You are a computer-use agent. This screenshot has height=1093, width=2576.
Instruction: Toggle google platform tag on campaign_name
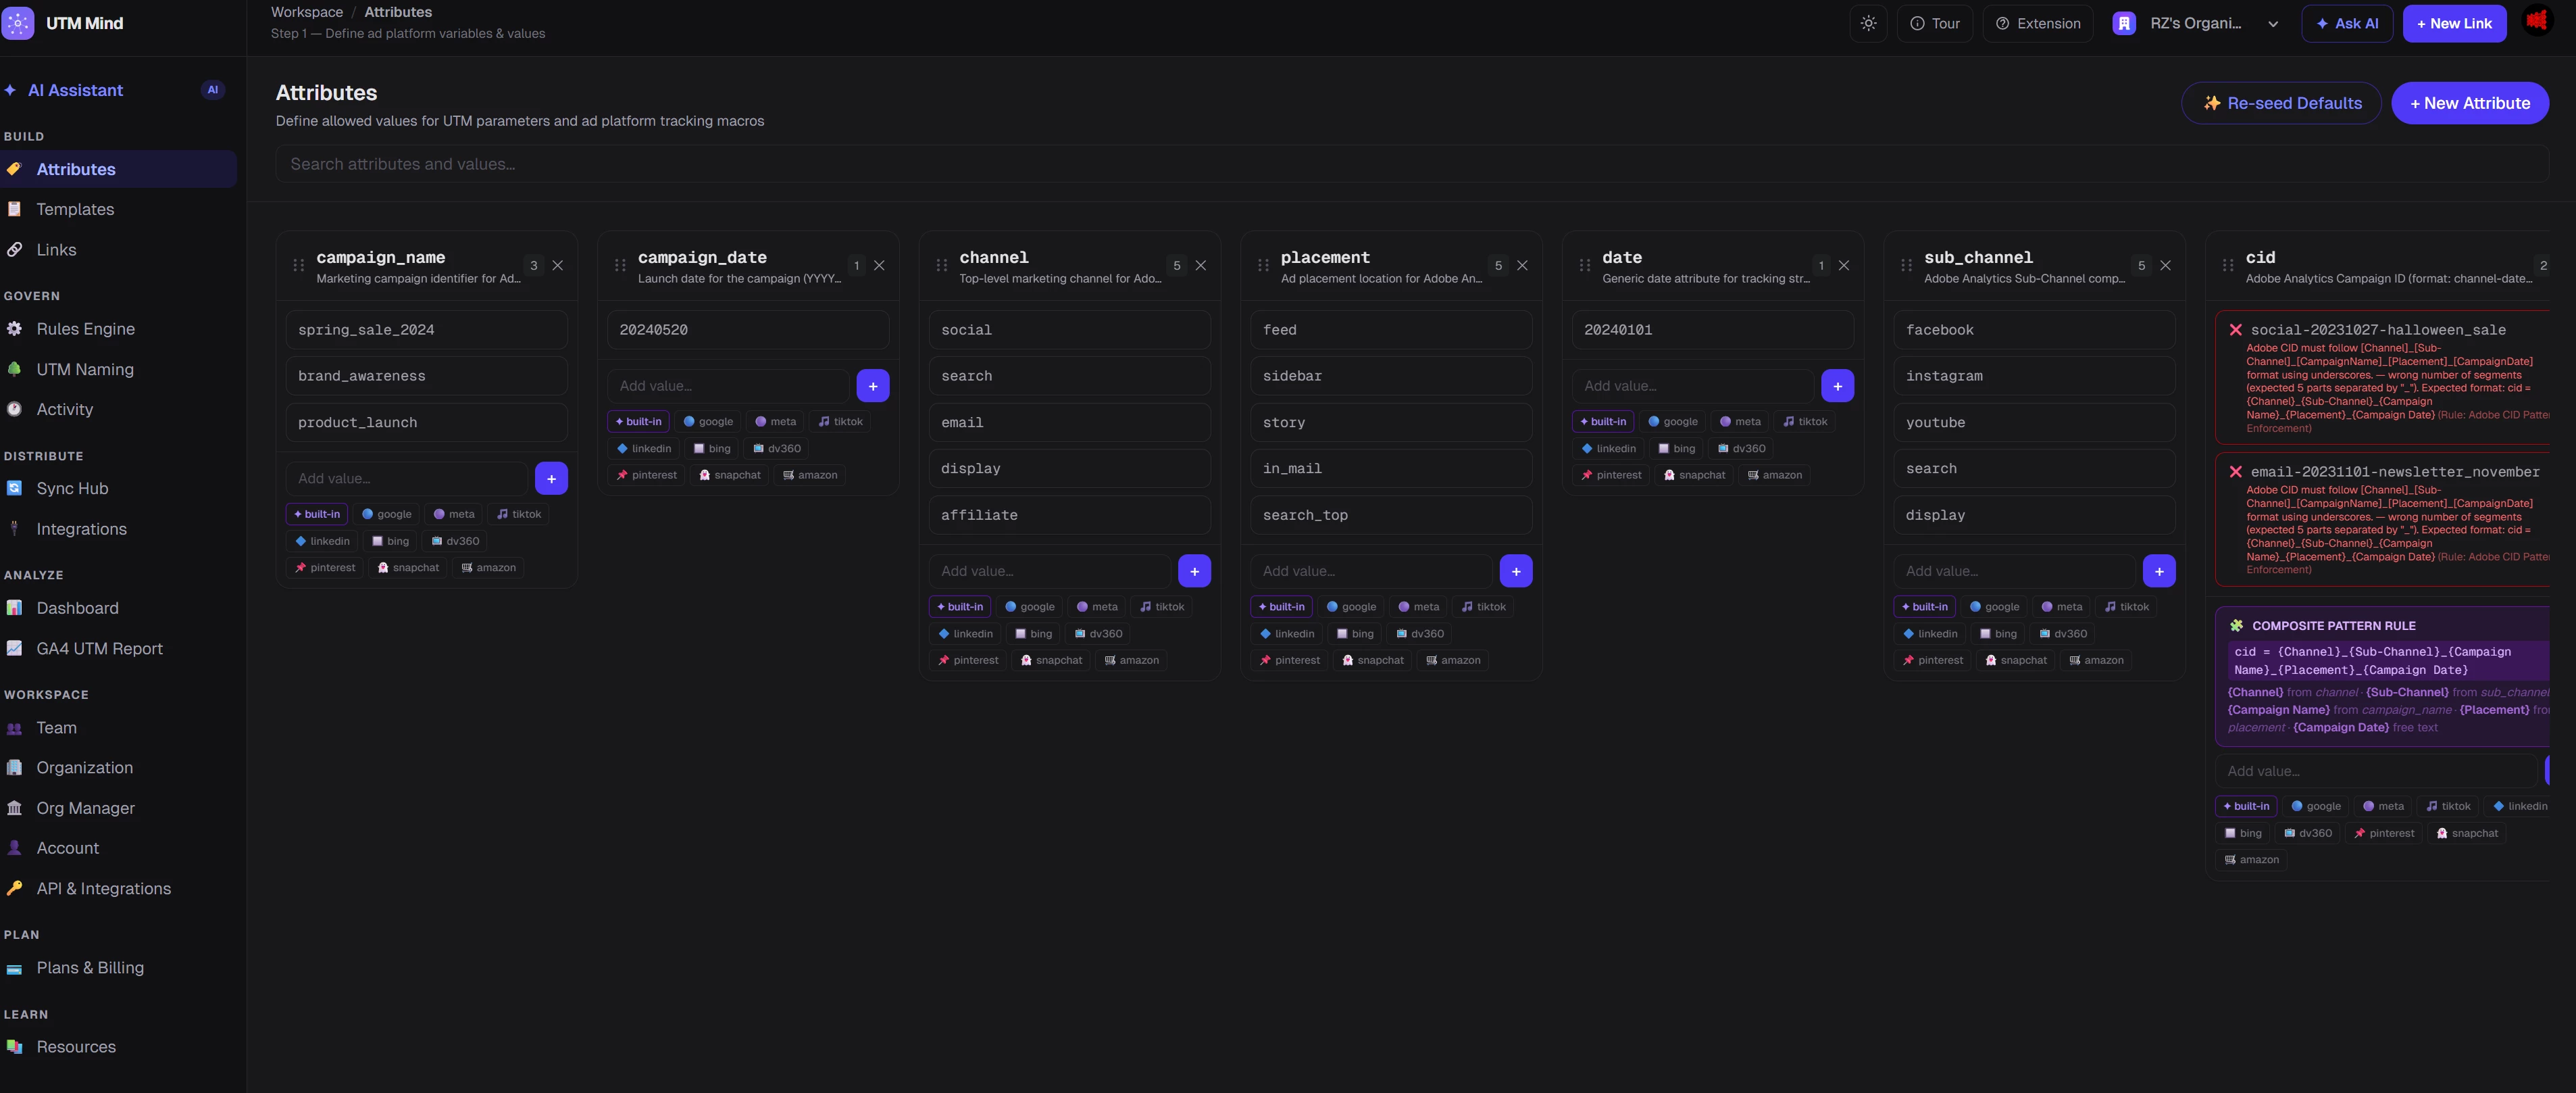click(386, 514)
